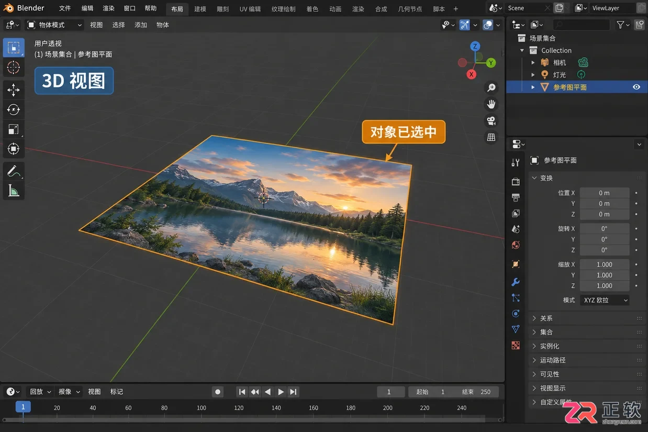Open the Tool properties tab
This screenshot has height=432, width=648.
pyautogui.click(x=516, y=162)
